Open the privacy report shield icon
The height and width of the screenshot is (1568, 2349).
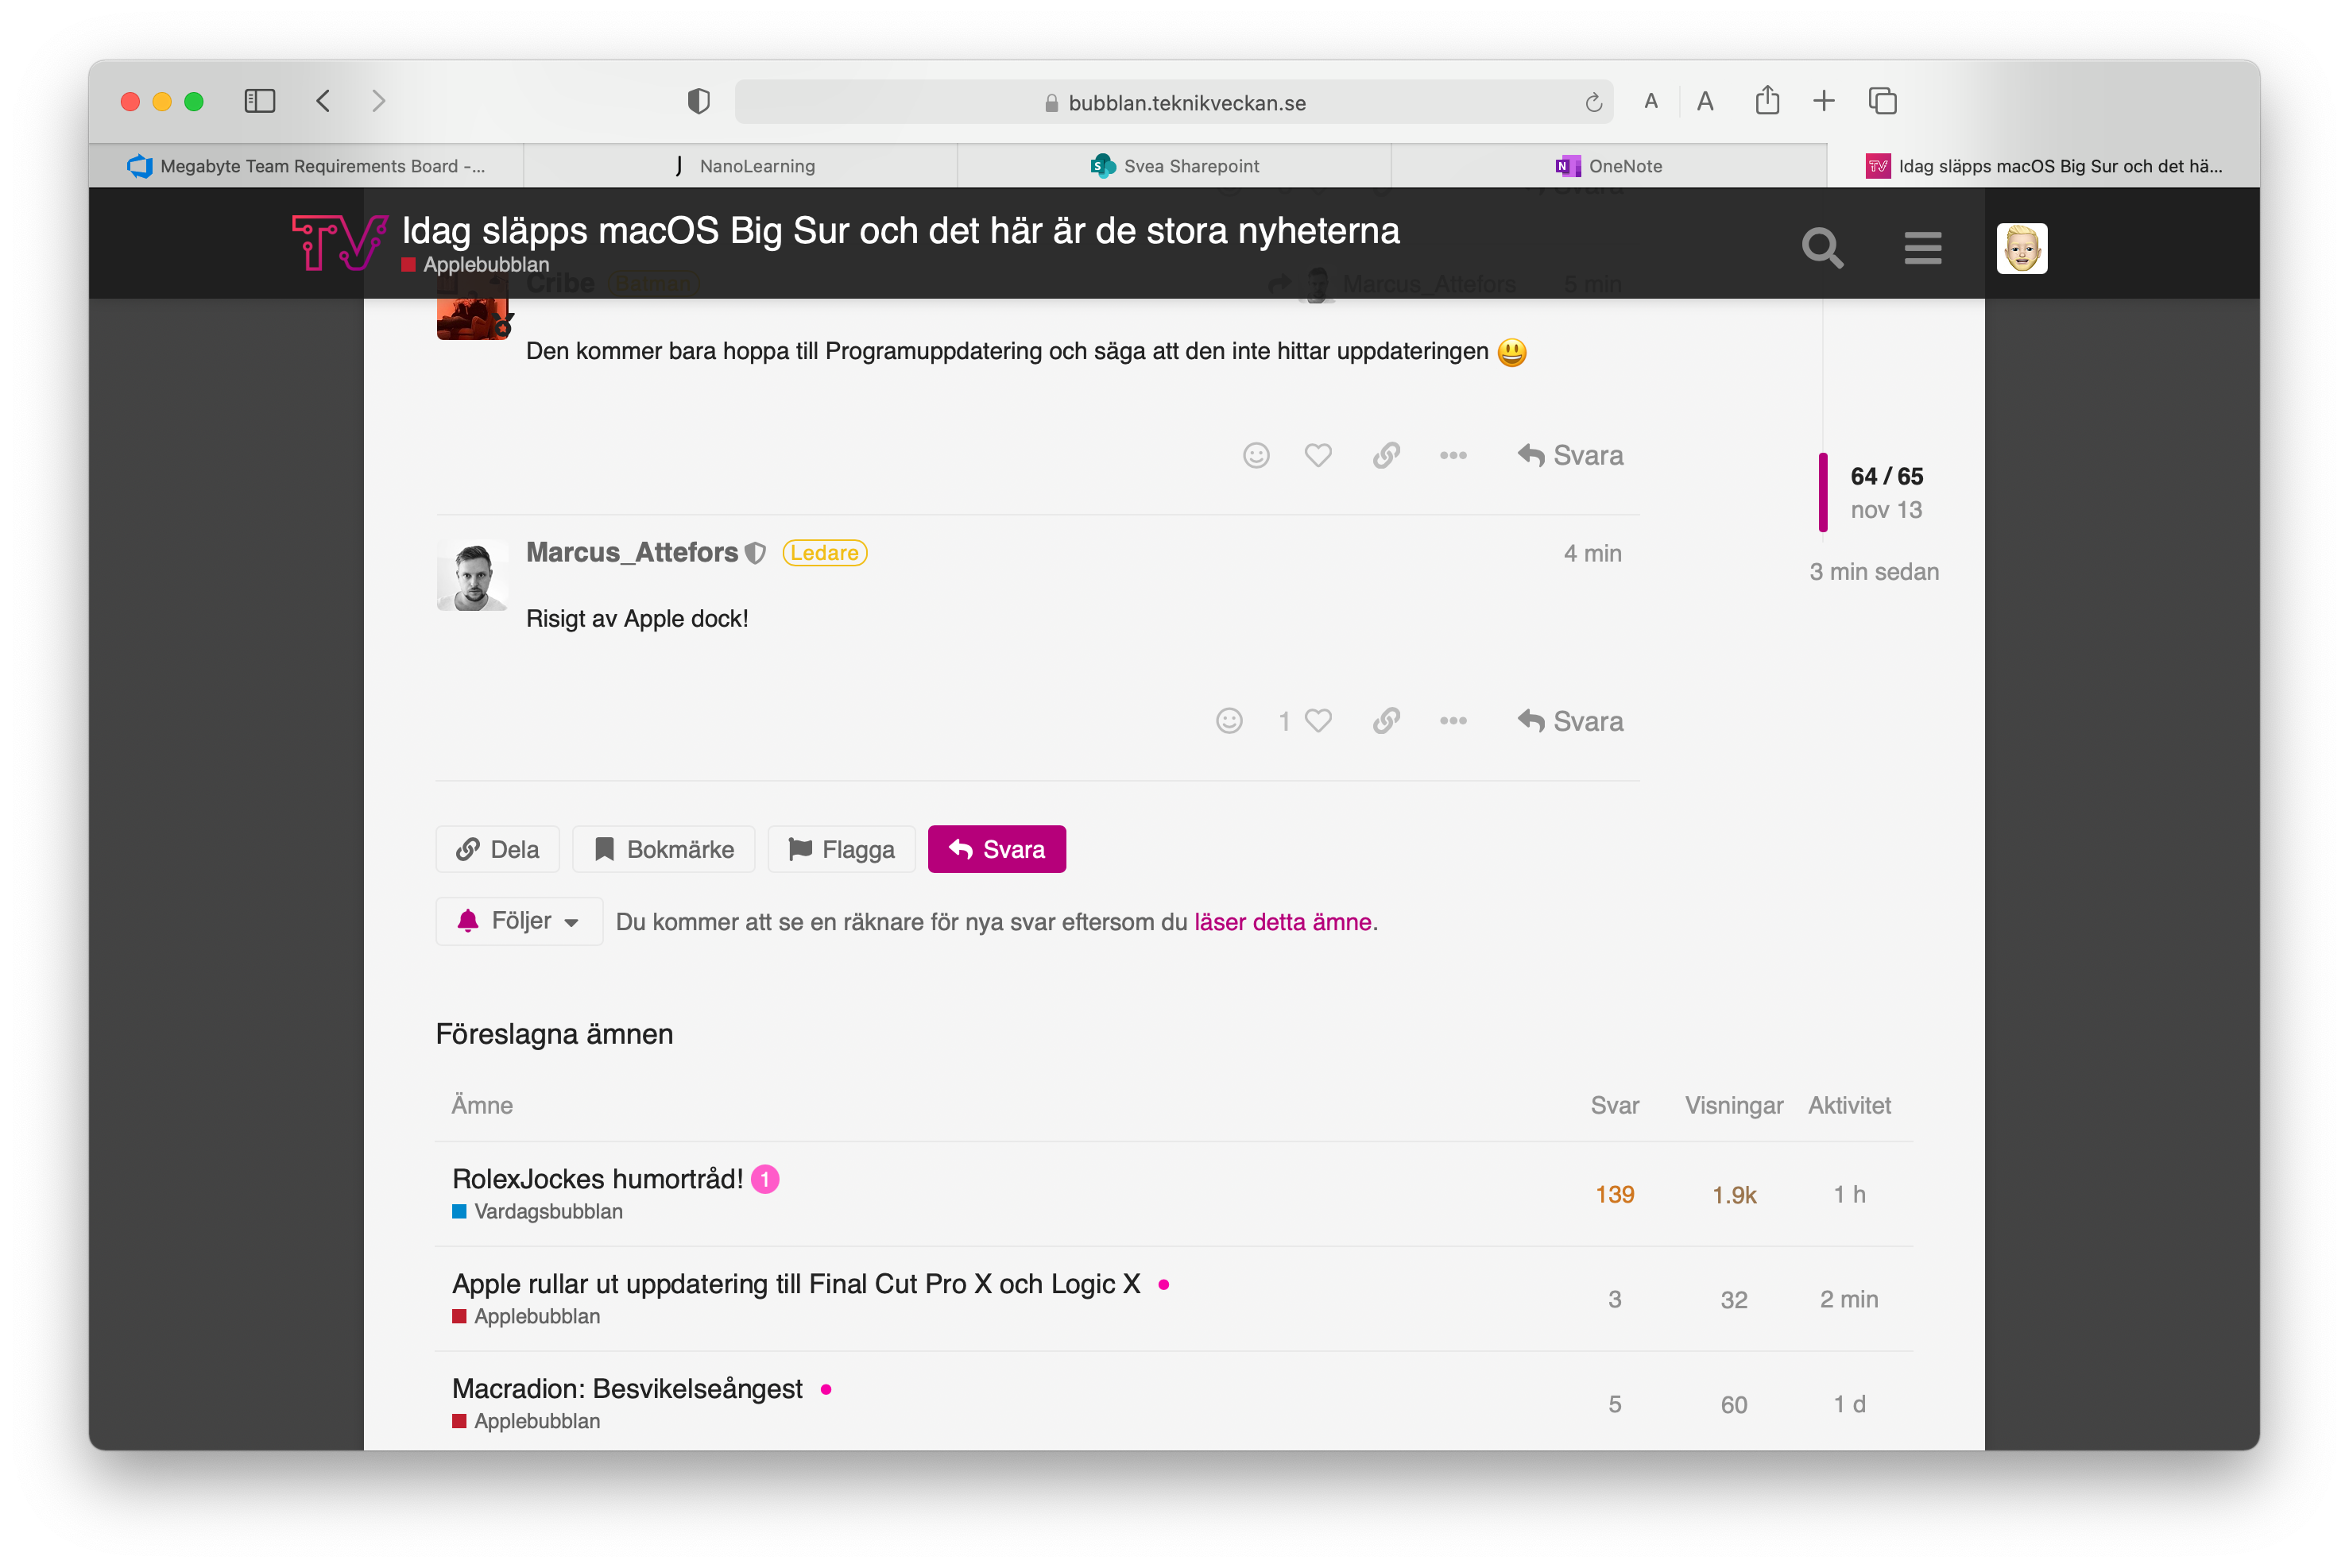click(699, 101)
